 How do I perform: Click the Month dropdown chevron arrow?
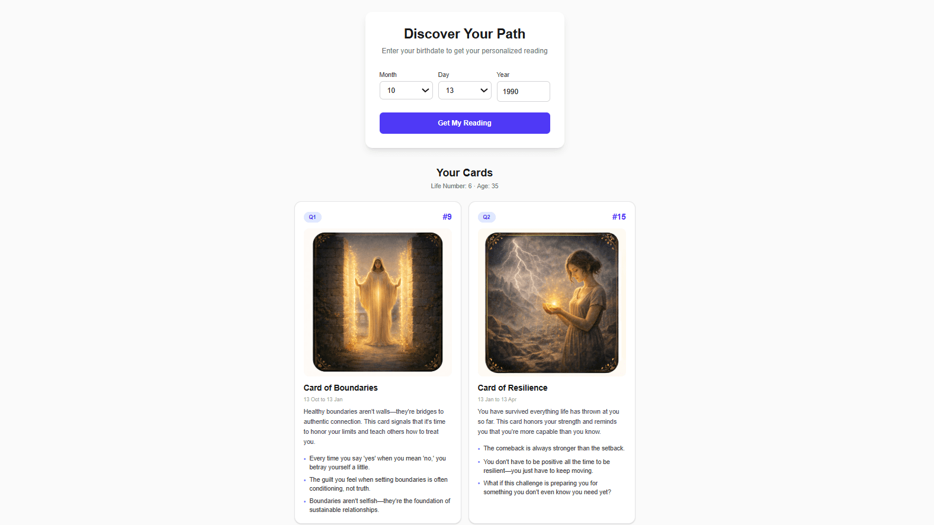pos(425,91)
